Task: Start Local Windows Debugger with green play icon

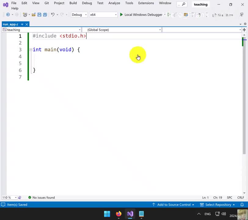Action: point(122,15)
